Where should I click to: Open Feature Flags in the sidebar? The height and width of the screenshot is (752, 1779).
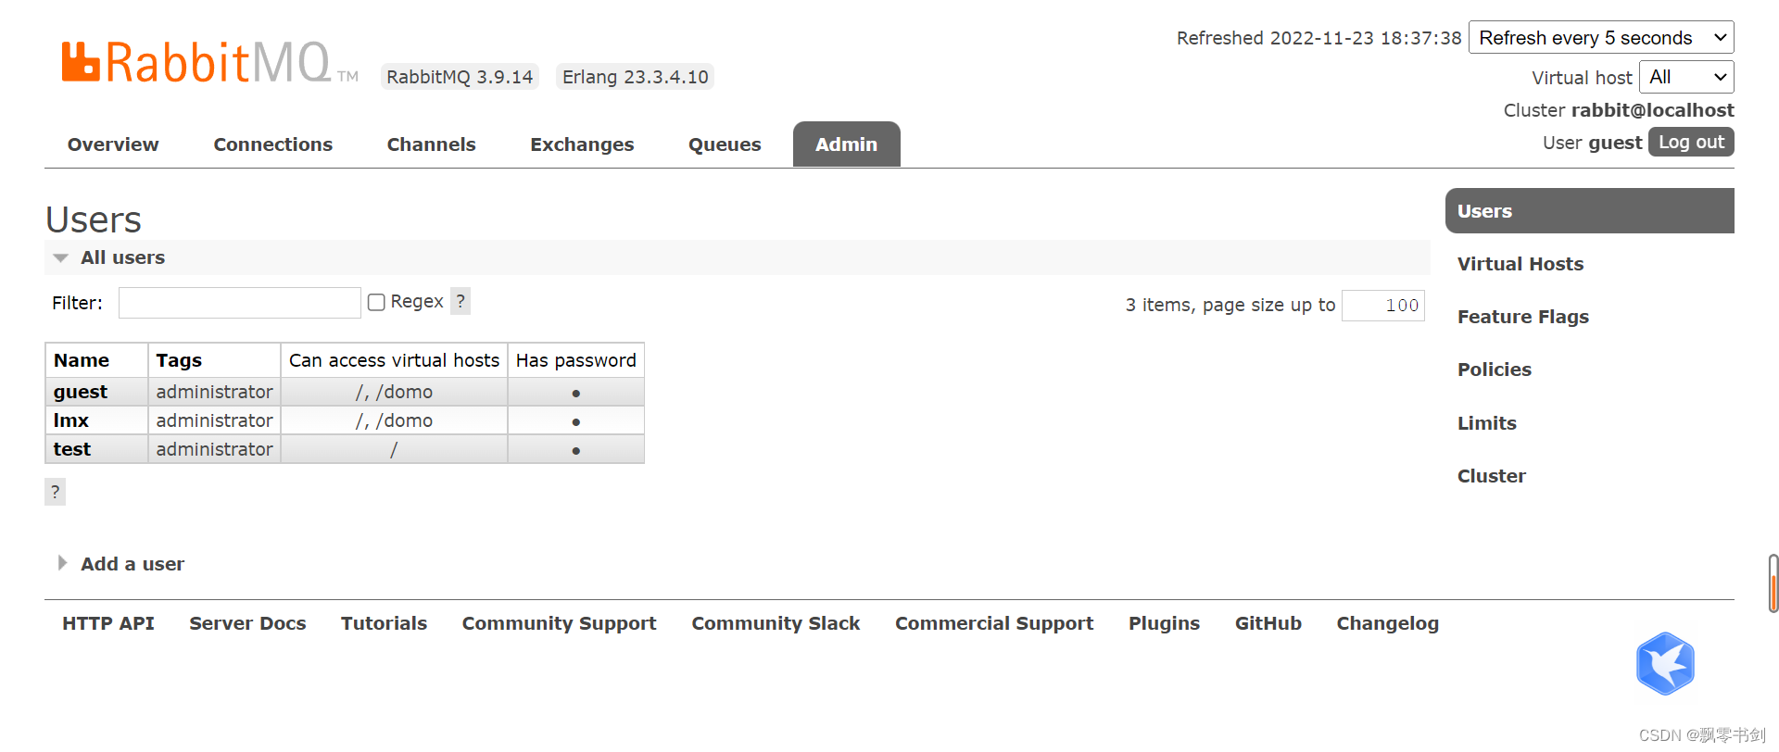[x=1523, y=317]
